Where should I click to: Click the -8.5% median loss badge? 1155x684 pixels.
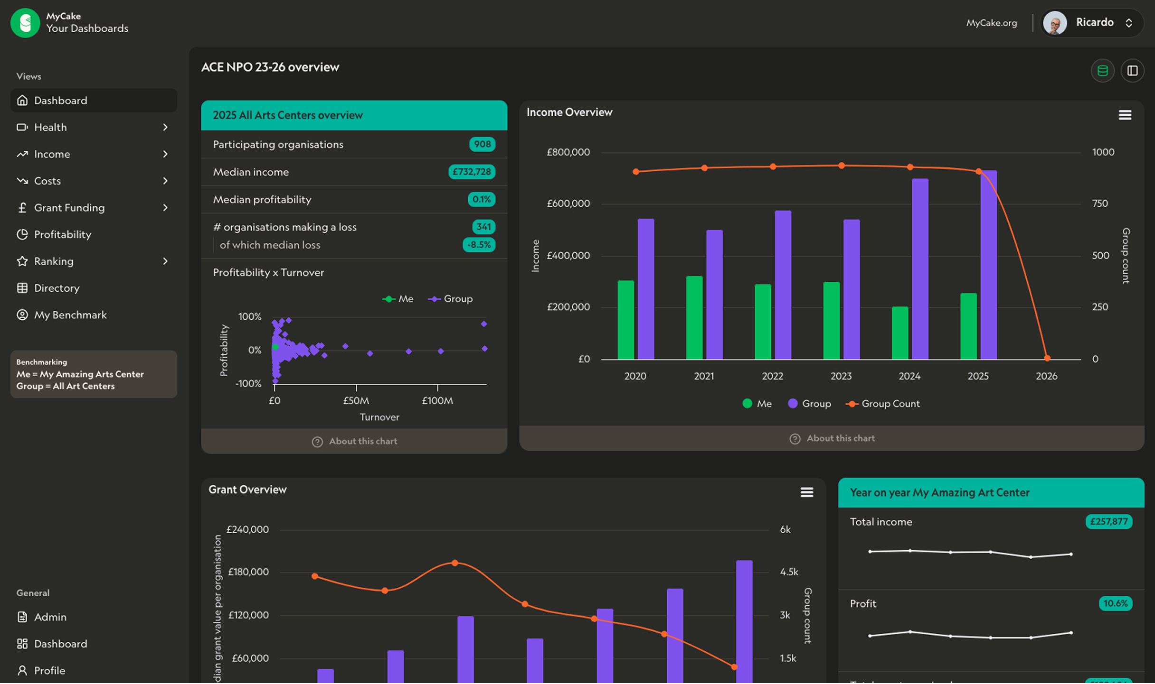[x=479, y=245]
